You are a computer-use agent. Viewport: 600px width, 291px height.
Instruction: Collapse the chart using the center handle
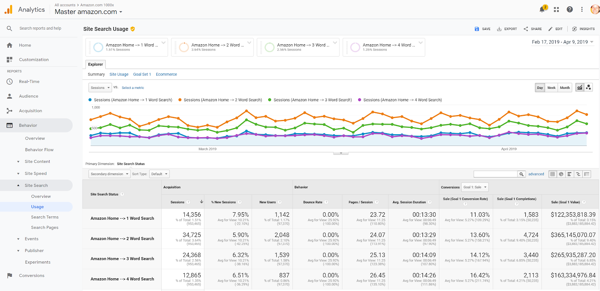341,153
